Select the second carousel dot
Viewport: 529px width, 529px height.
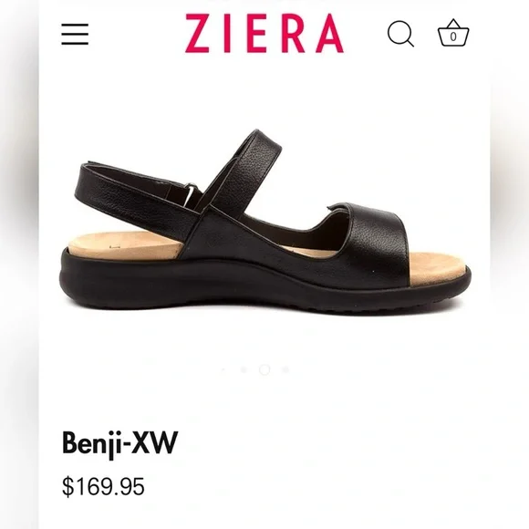244,369
